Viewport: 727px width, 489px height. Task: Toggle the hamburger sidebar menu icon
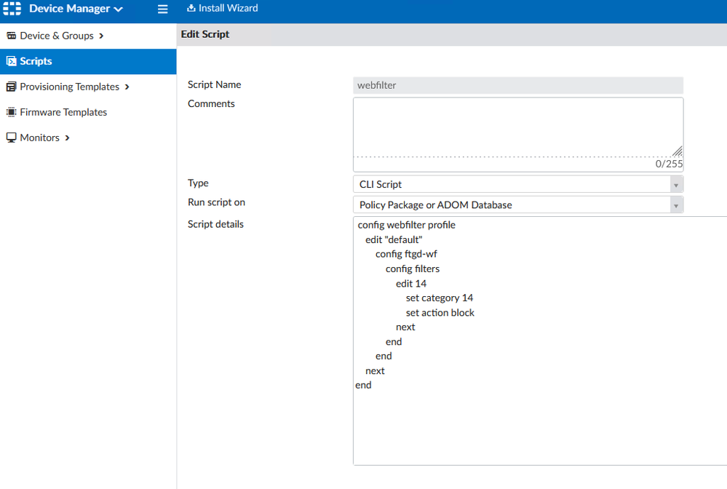pos(163,9)
